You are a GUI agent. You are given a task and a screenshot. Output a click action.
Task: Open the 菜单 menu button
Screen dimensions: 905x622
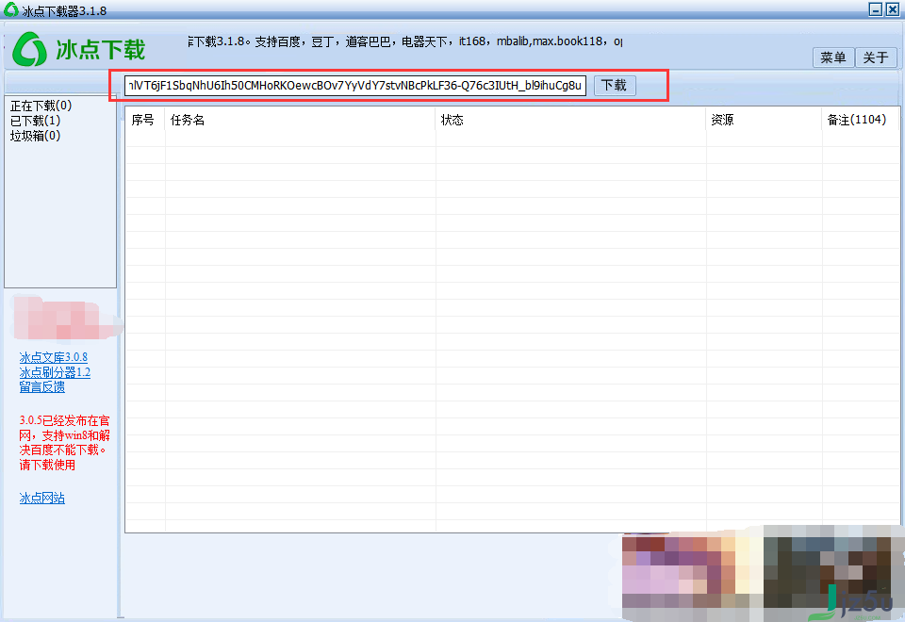[x=832, y=57]
